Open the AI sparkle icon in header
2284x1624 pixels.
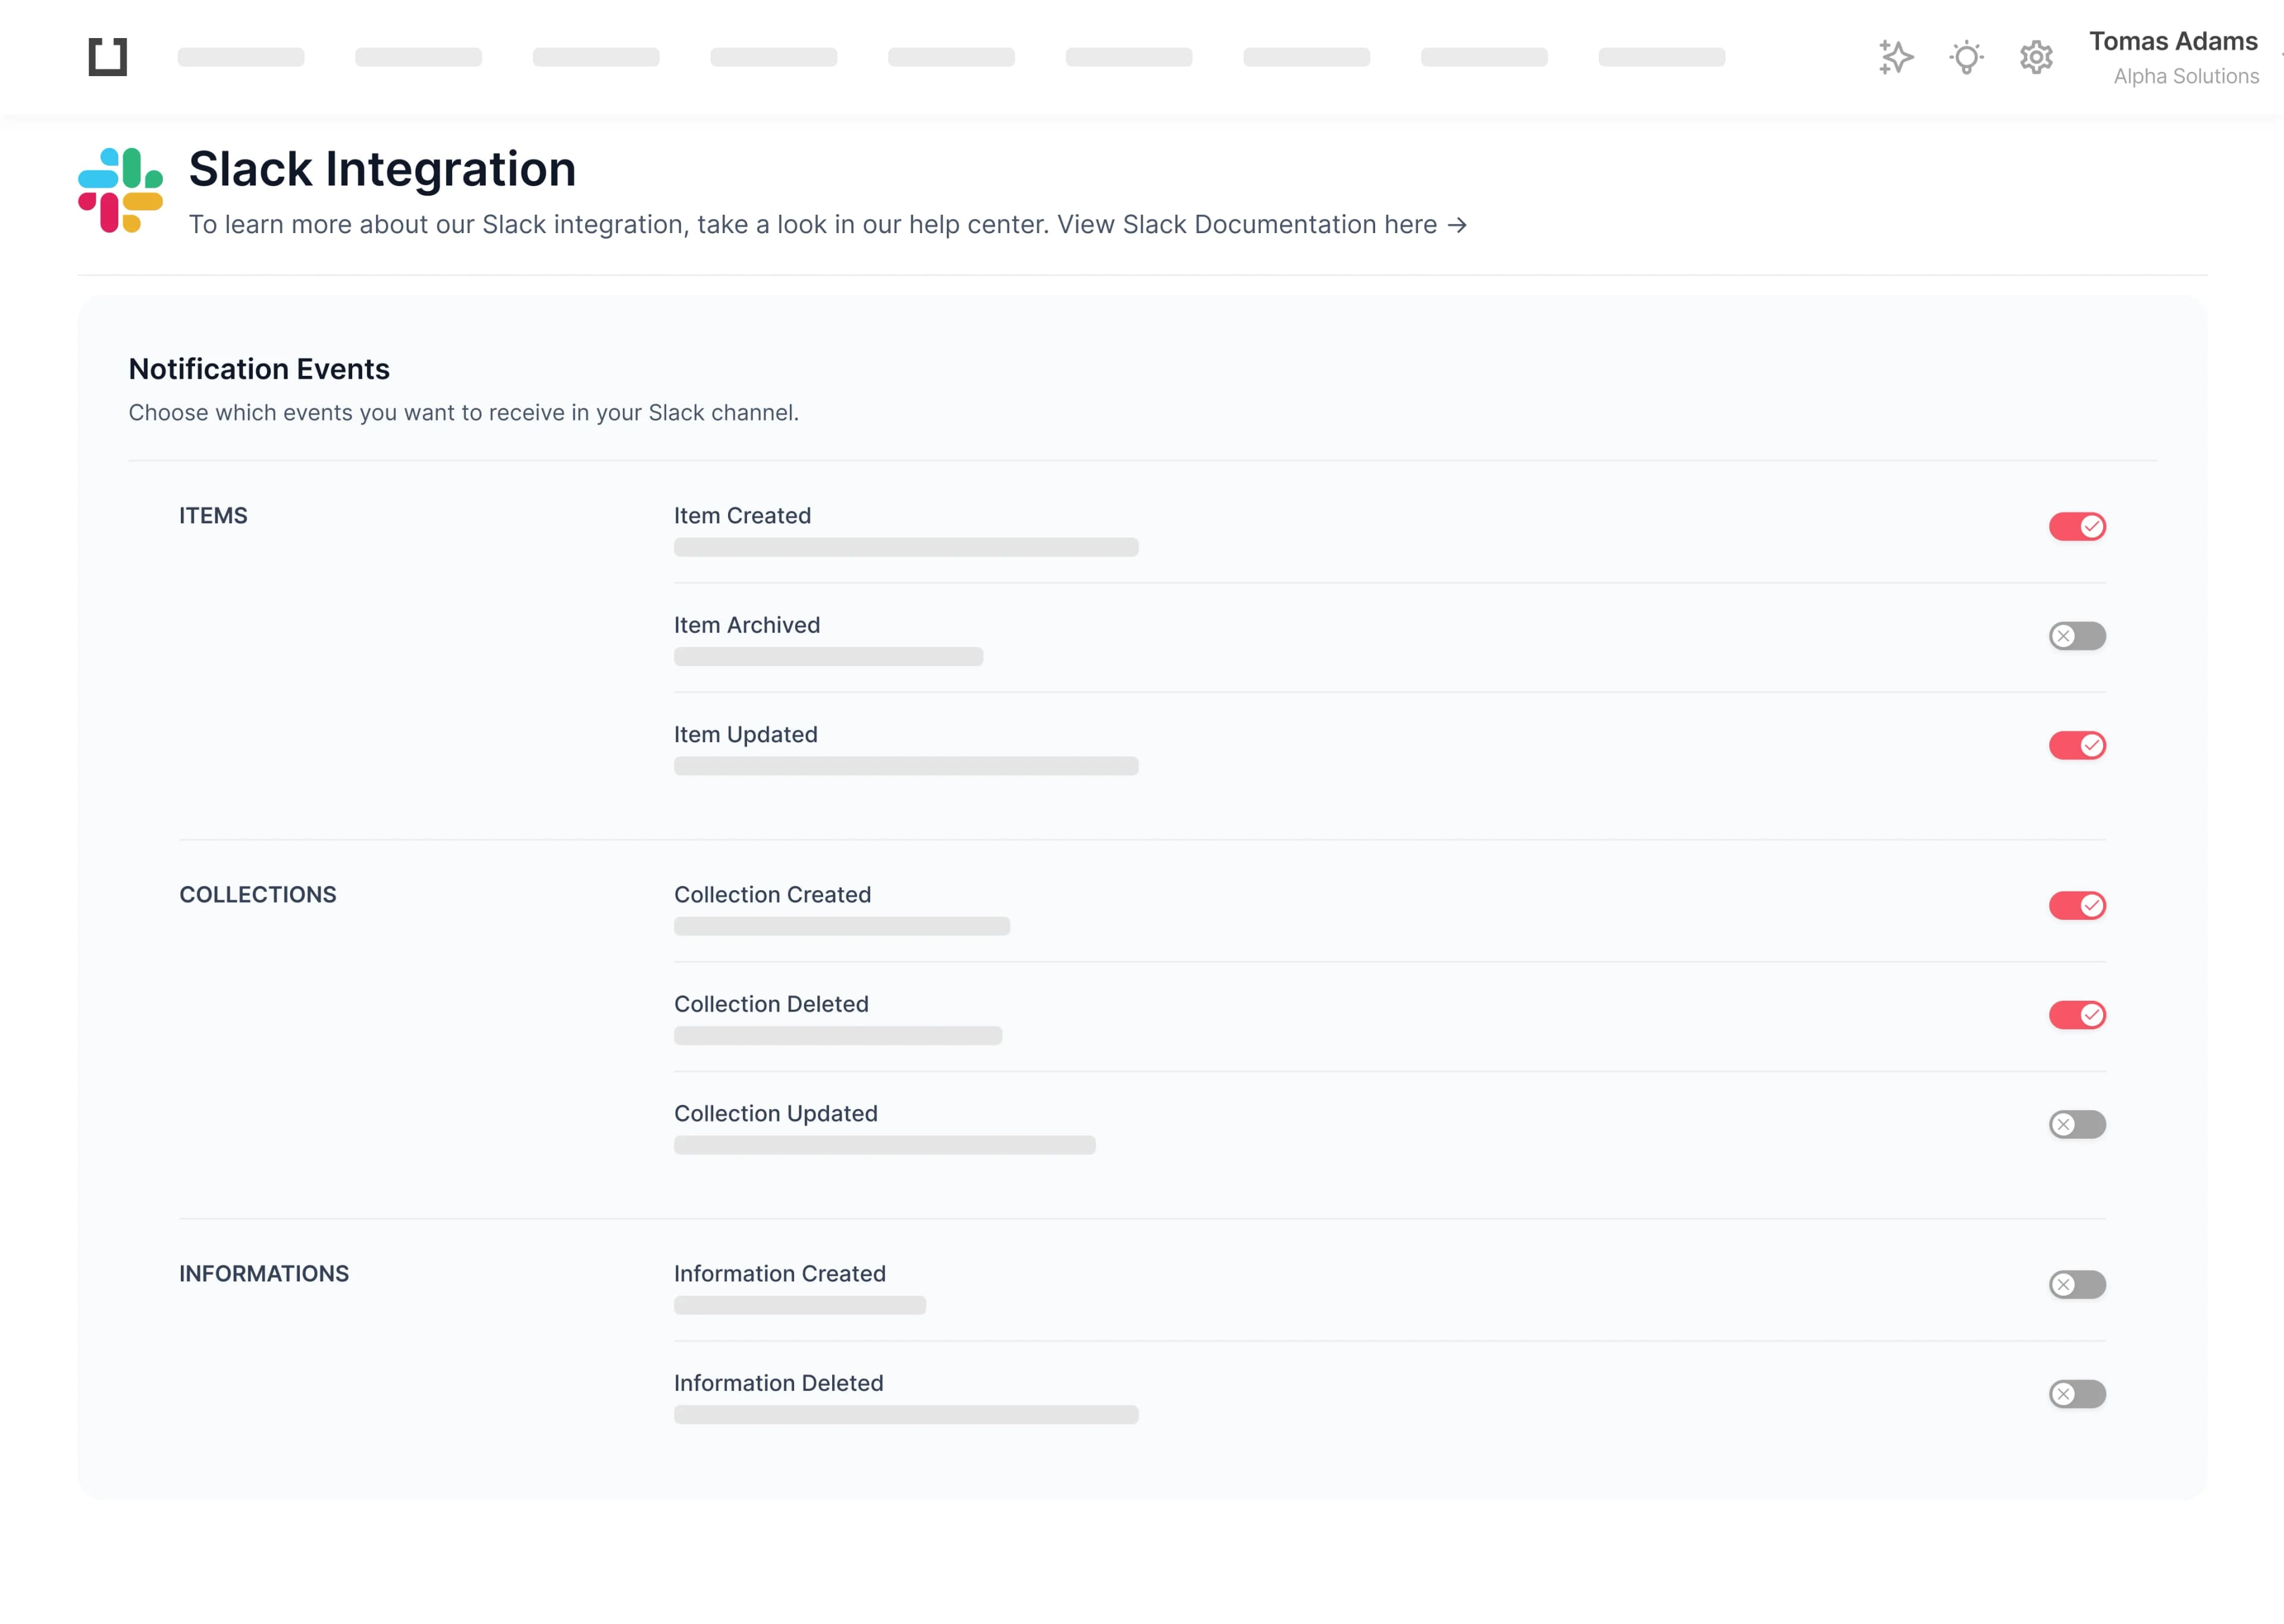tap(1896, 57)
